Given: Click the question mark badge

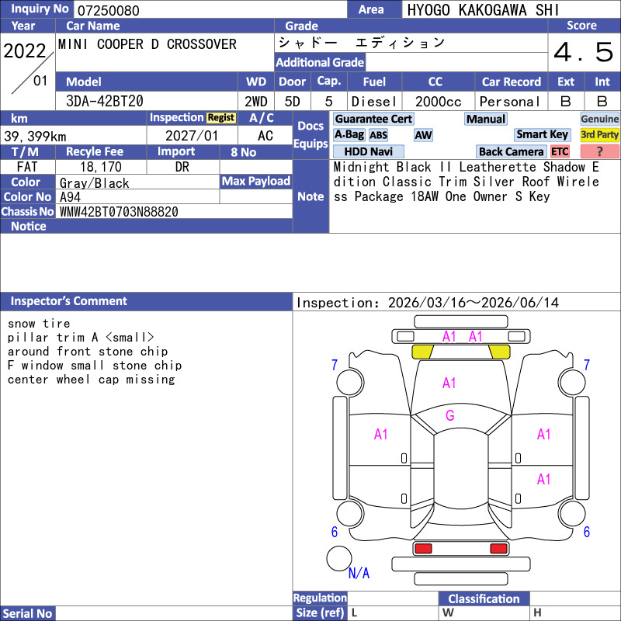Looking at the screenshot, I should pos(600,151).
